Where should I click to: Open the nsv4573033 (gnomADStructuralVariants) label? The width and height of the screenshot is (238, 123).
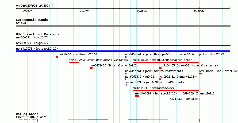[x=156, y=82]
